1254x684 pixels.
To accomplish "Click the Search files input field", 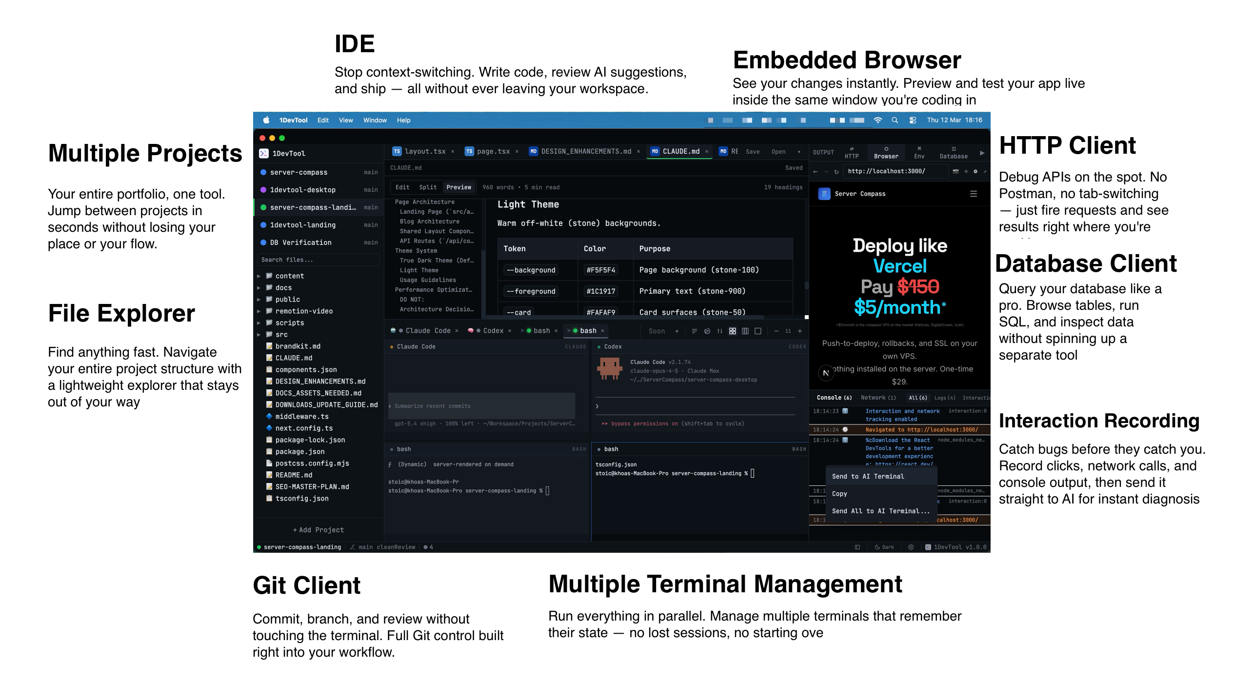I will click(318, 260).
